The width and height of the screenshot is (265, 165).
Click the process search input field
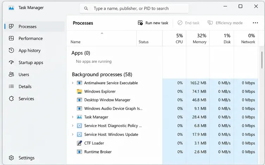134,8
